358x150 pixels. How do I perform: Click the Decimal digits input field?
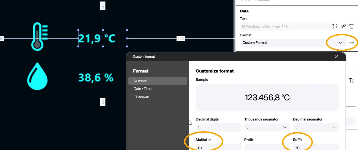coord(218,127)
